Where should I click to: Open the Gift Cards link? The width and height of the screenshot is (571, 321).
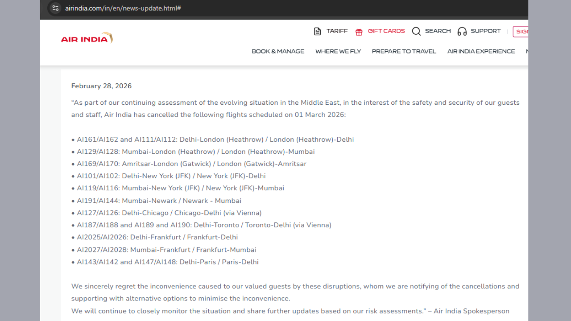click(x=386, y=31)
